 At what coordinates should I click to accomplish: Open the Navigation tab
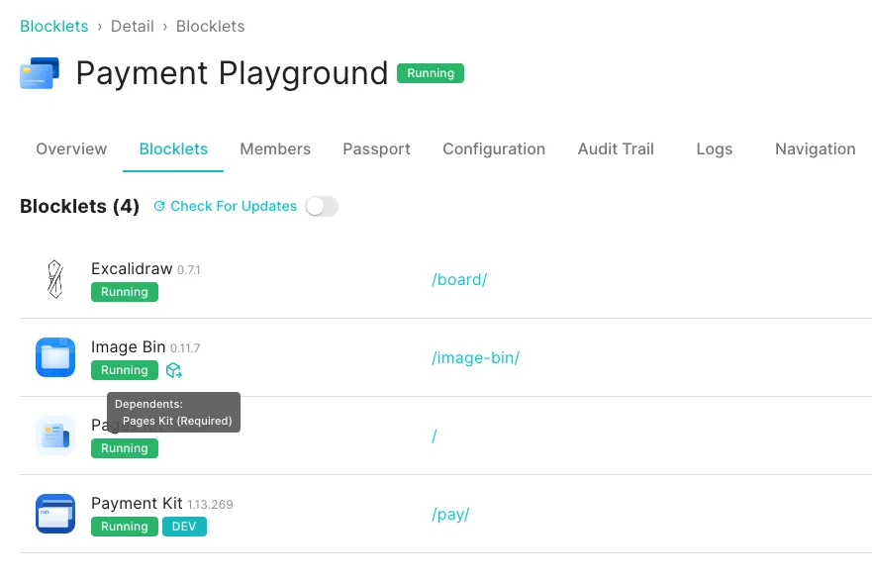click(816, 149)
